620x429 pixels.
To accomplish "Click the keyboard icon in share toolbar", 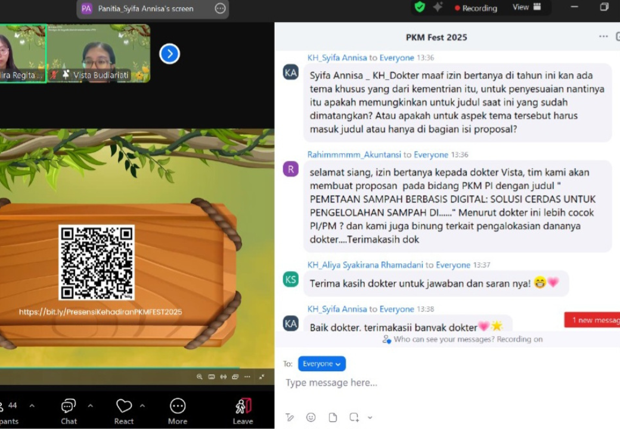I will click(x=212, y=377).
